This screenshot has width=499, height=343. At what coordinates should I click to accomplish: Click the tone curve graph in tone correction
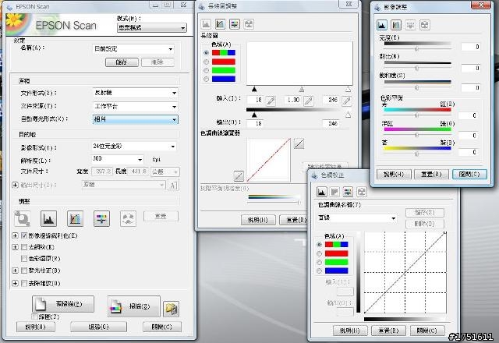point(405,272)
